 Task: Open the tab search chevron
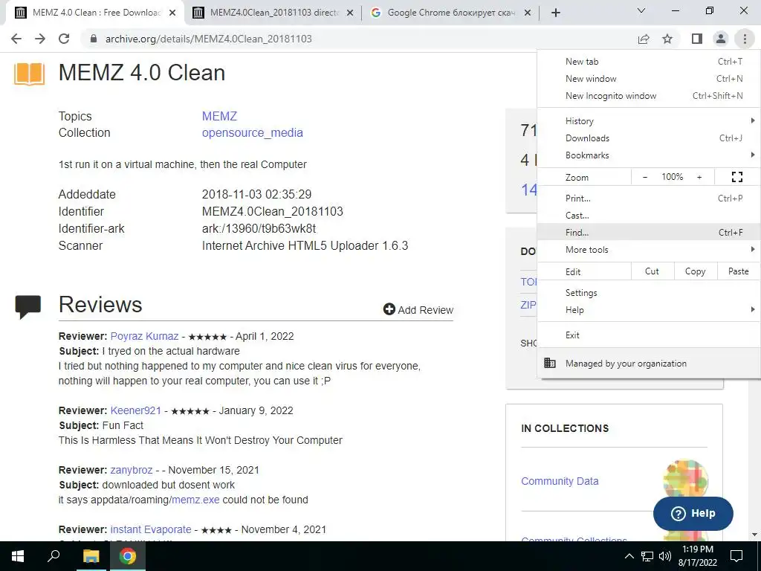click(641, 10)
